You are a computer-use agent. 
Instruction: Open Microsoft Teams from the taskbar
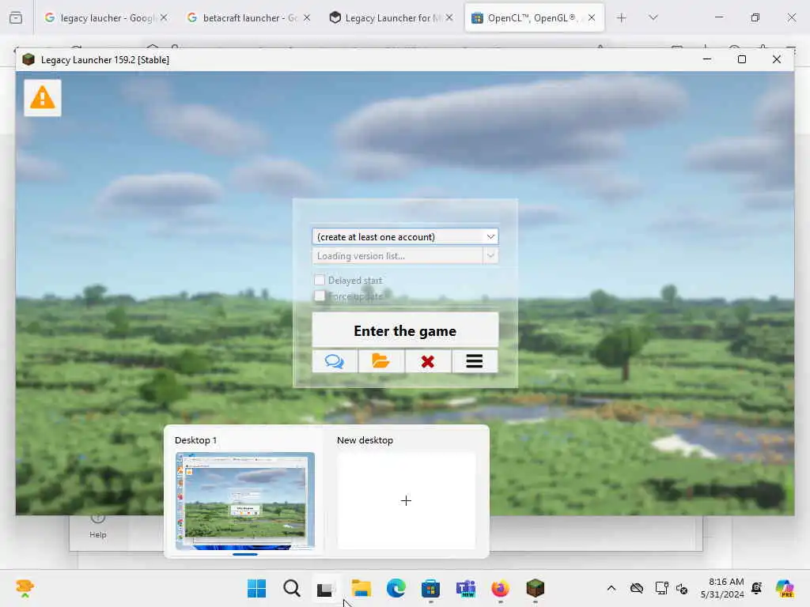[465, 588]
